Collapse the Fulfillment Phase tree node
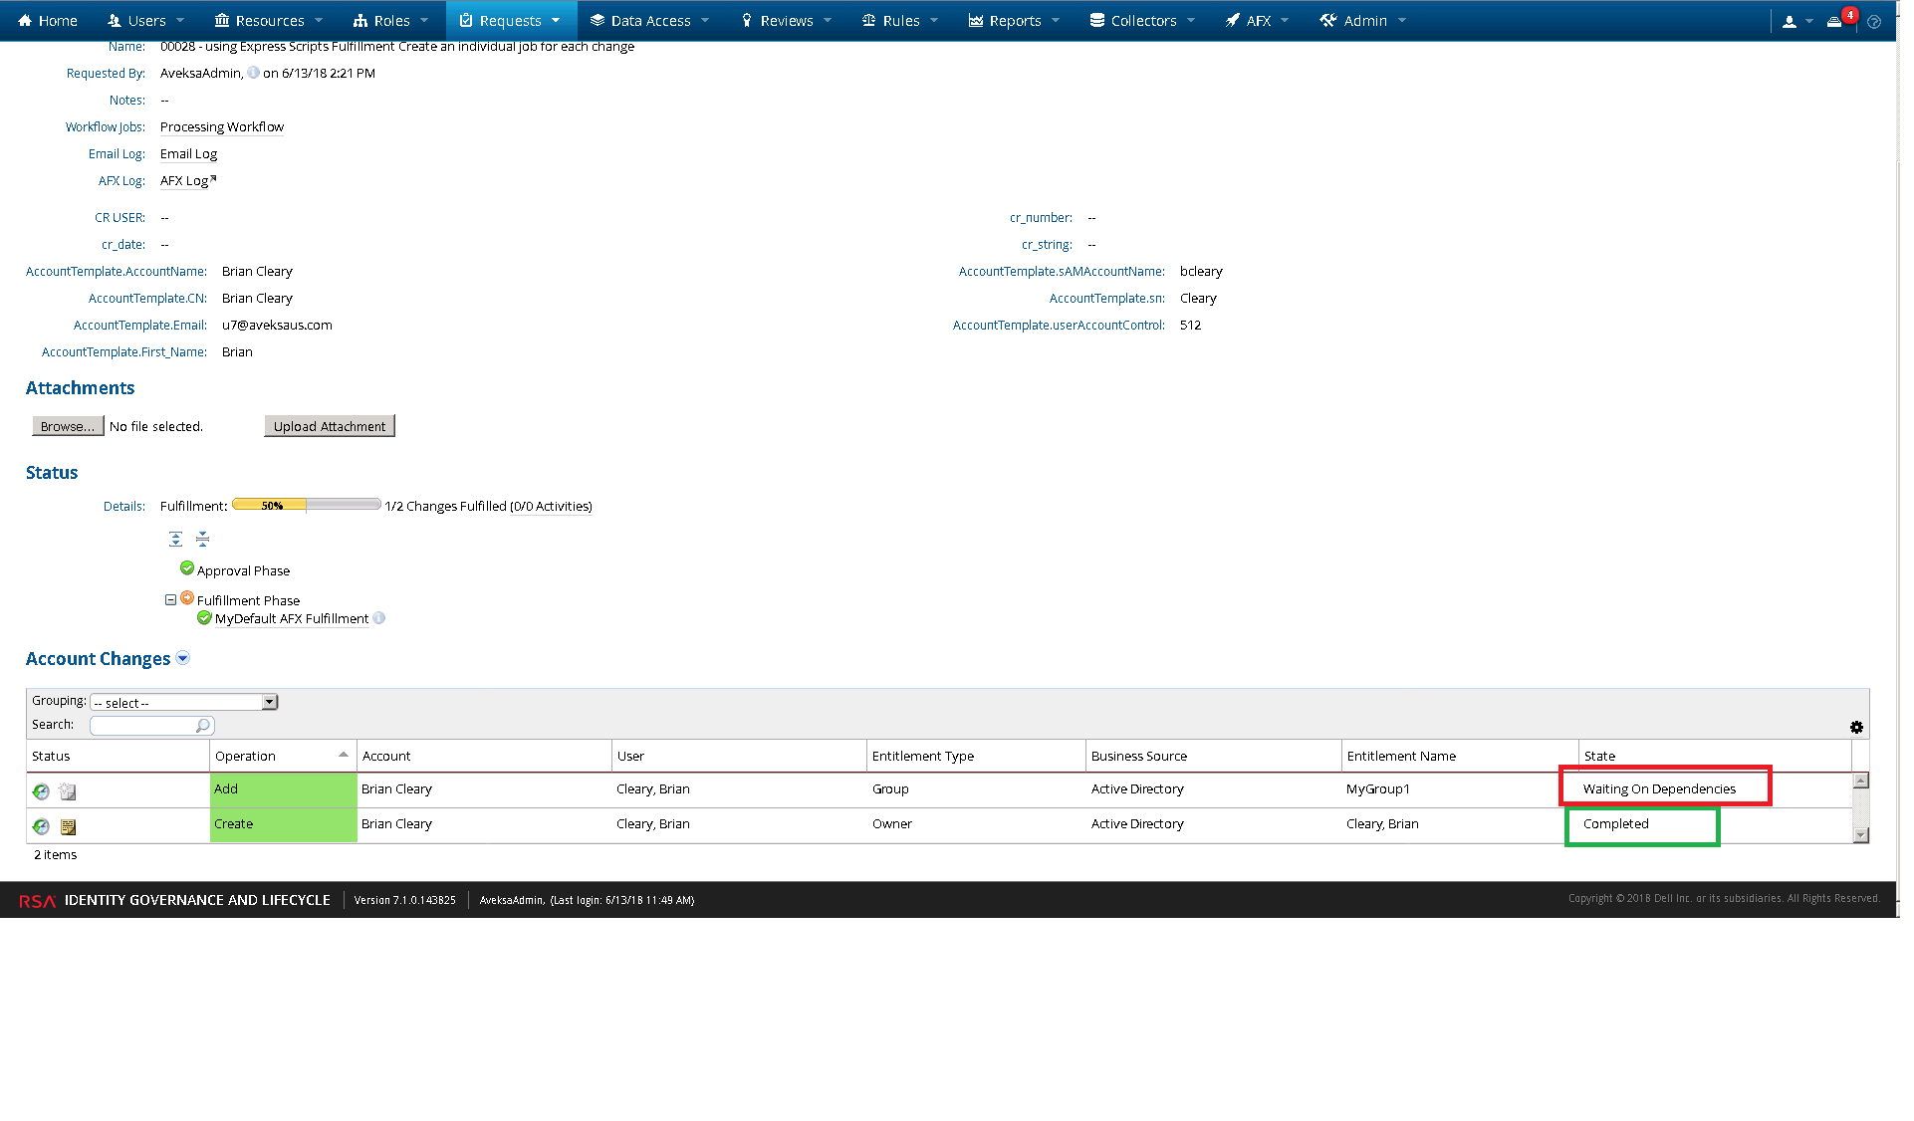 (x=170, y=599)
